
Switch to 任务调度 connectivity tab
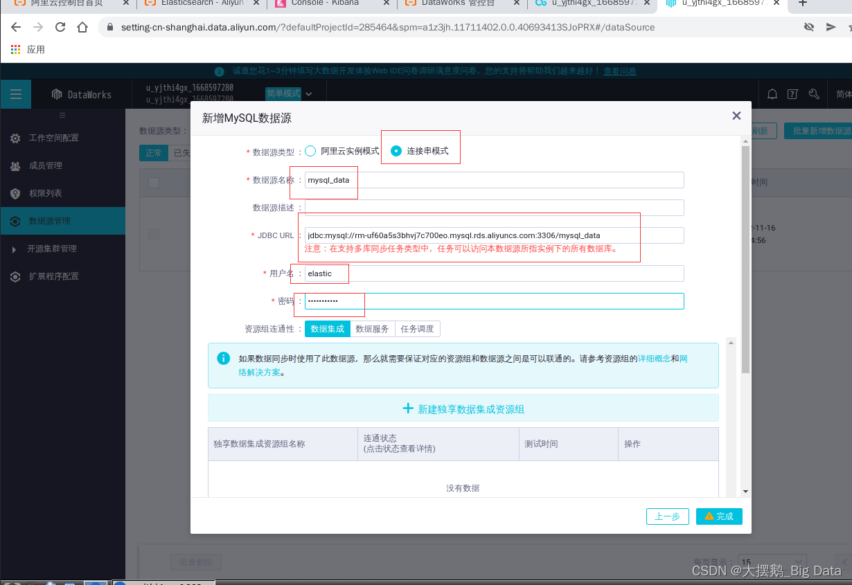click(x=418, y=329)
